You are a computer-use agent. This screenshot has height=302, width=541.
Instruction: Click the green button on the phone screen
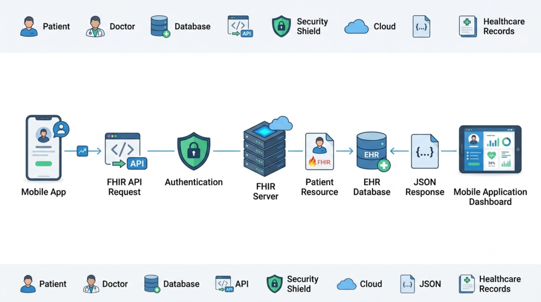point(43,164)
